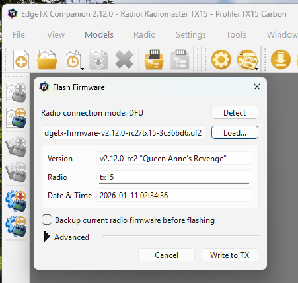This screenshot has width=298, height=283.
Task: Click the Write to TX button
Action: pyautogui.click(x=230, y=255)
